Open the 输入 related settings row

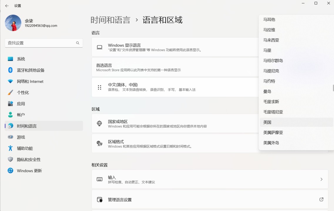210,179
